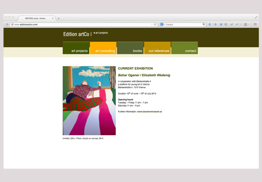Image resolution: width=262 pixels, height=182 pixels.
Task: Show bookmarks list clipboard icon
Action: click(x=226, y=24)
